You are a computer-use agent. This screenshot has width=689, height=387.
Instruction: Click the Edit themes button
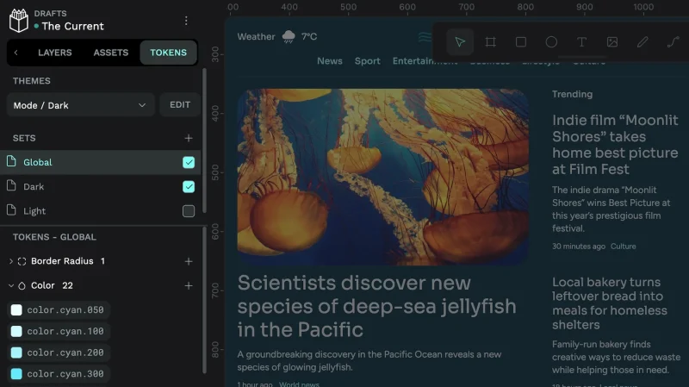click(180, 104)
